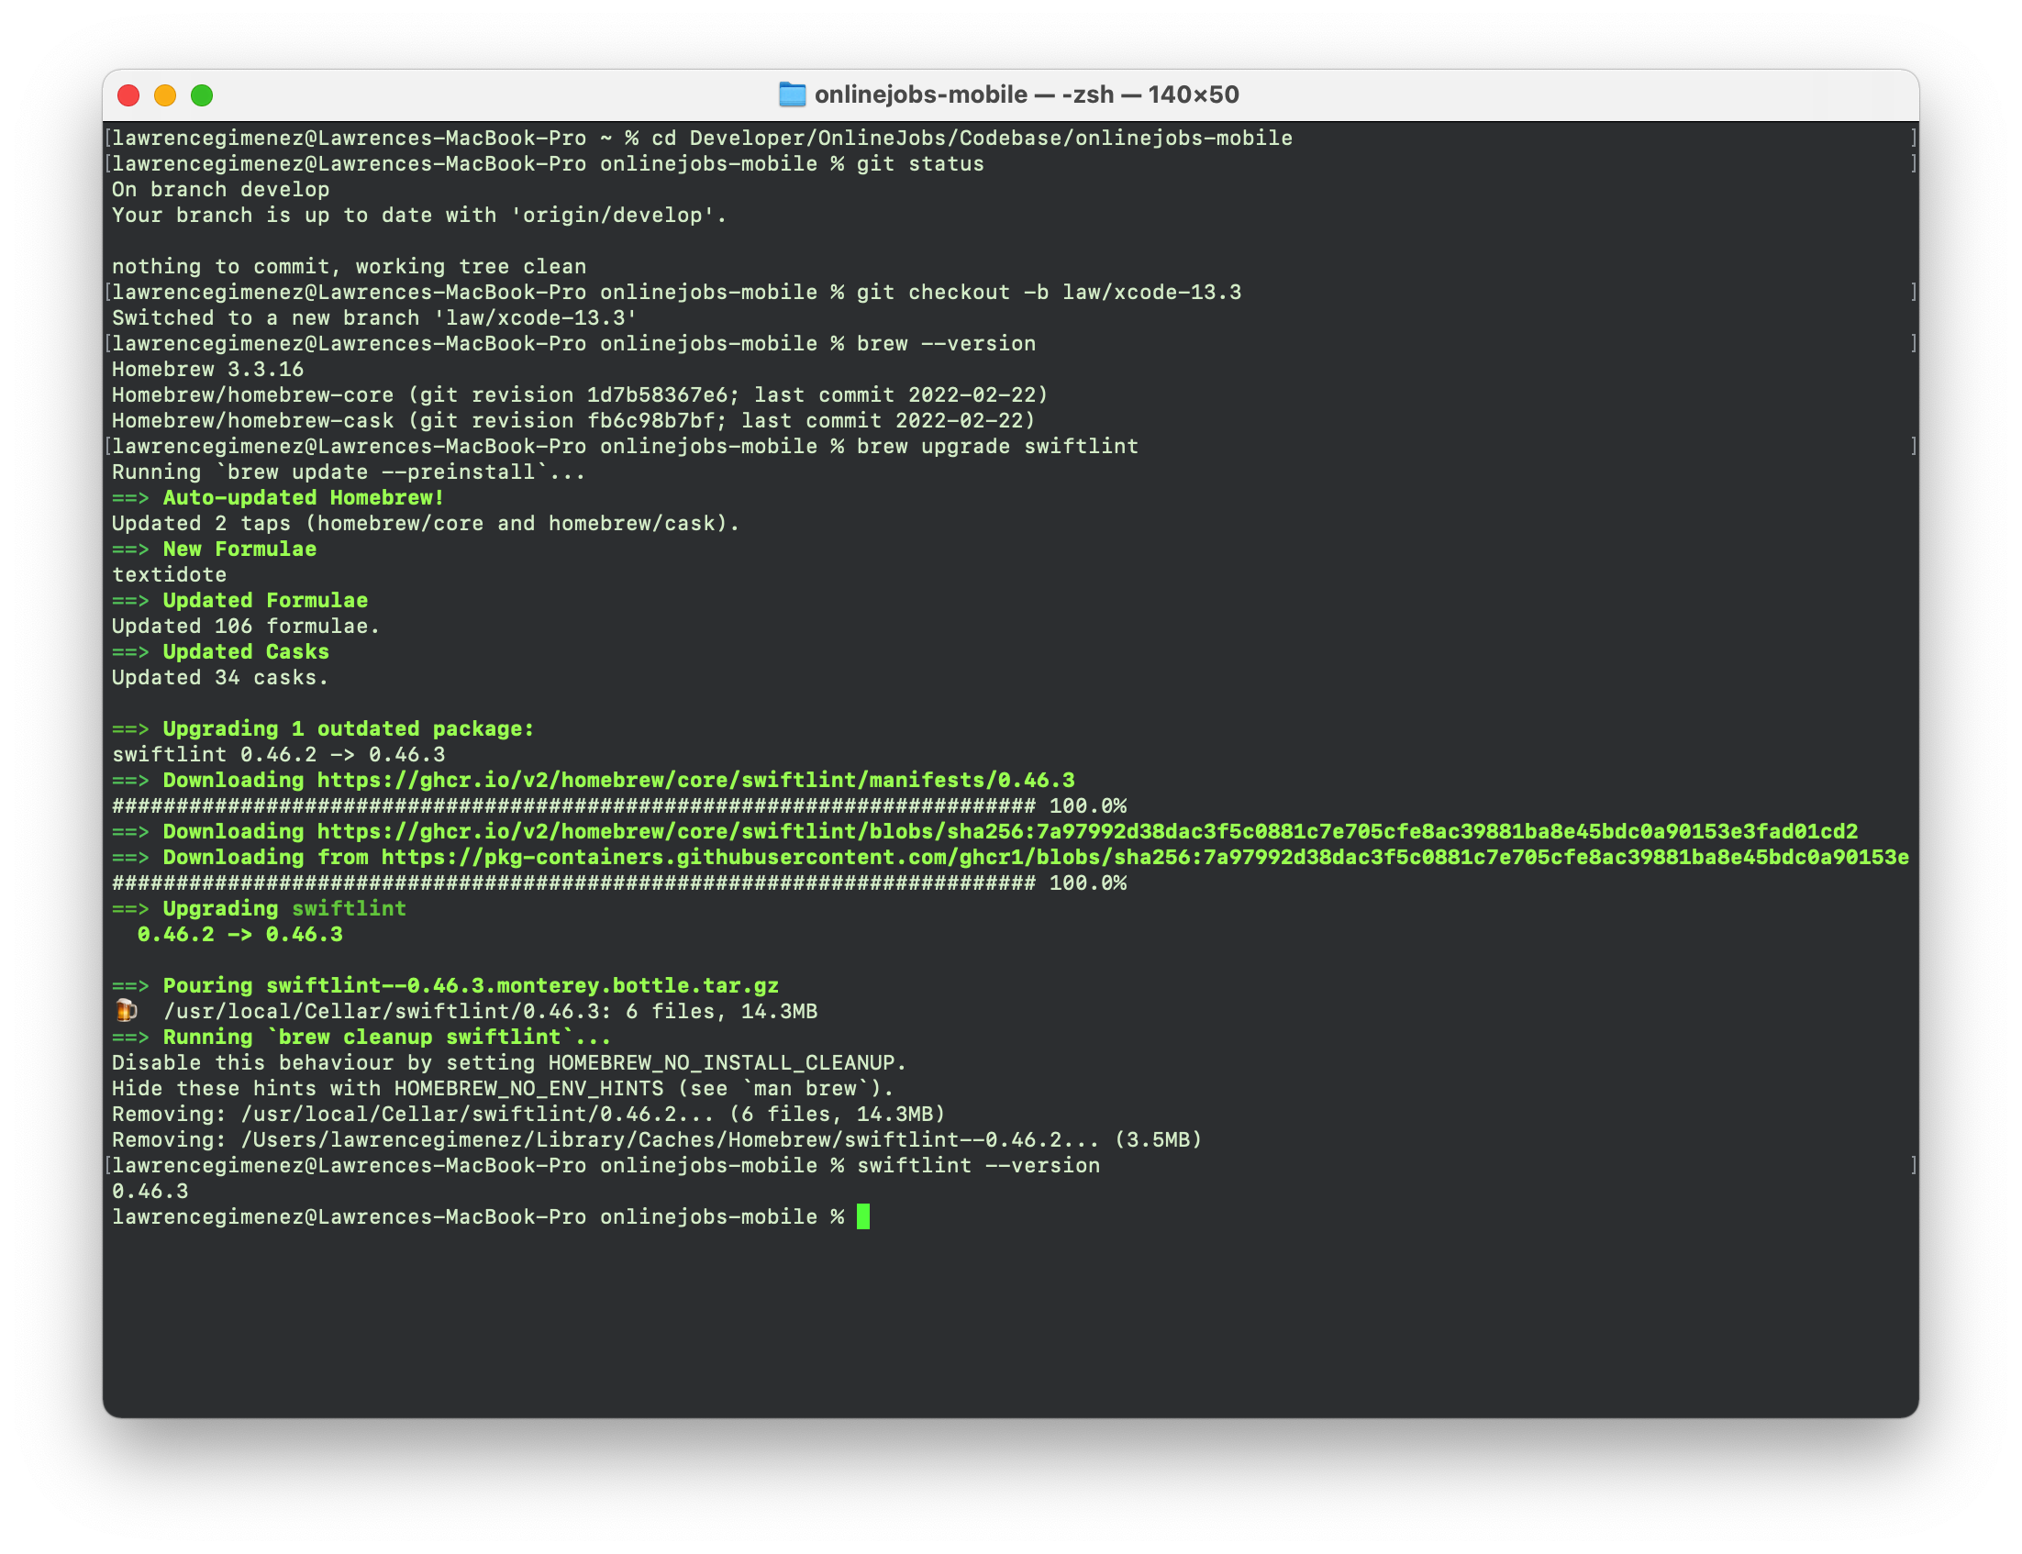
Task: Click the '0.46.3' version output line
Action: pos(150,1192)
